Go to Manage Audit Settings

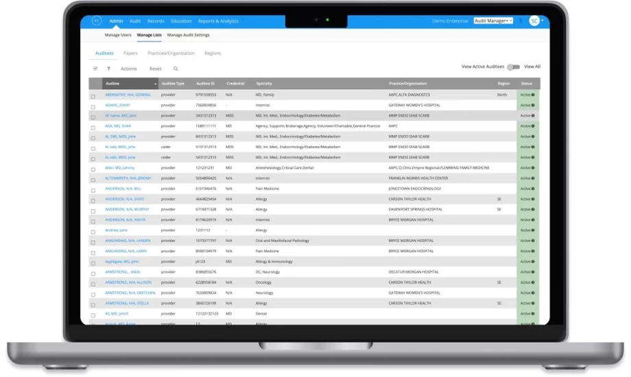[189, 35]
